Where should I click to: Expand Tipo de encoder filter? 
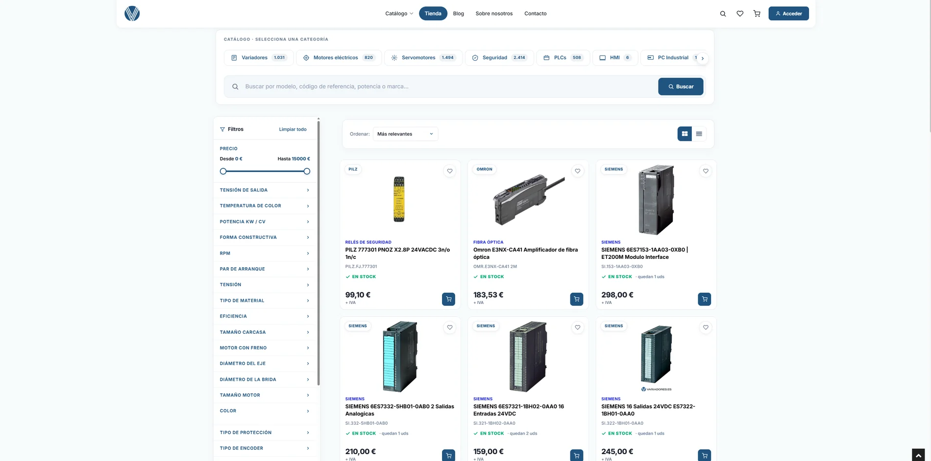(x=265, y=448)
